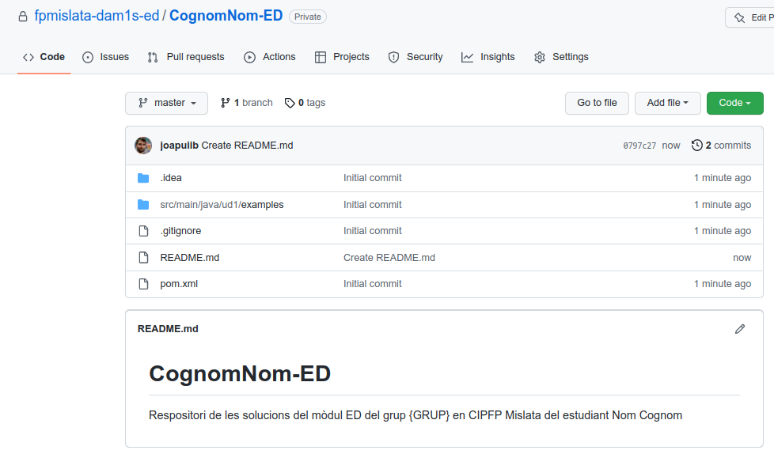This screenshot has width=774, height=454.
Task: Click the tags icon showing 0 tags
Action: (x=290, y=103)
